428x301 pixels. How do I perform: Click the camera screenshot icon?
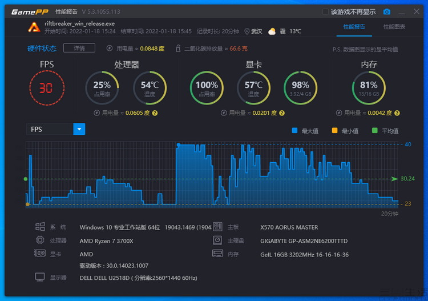tap(386, 12)
